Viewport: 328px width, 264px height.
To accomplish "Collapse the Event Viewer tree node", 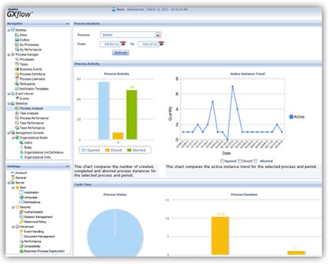I will point(9,94).
